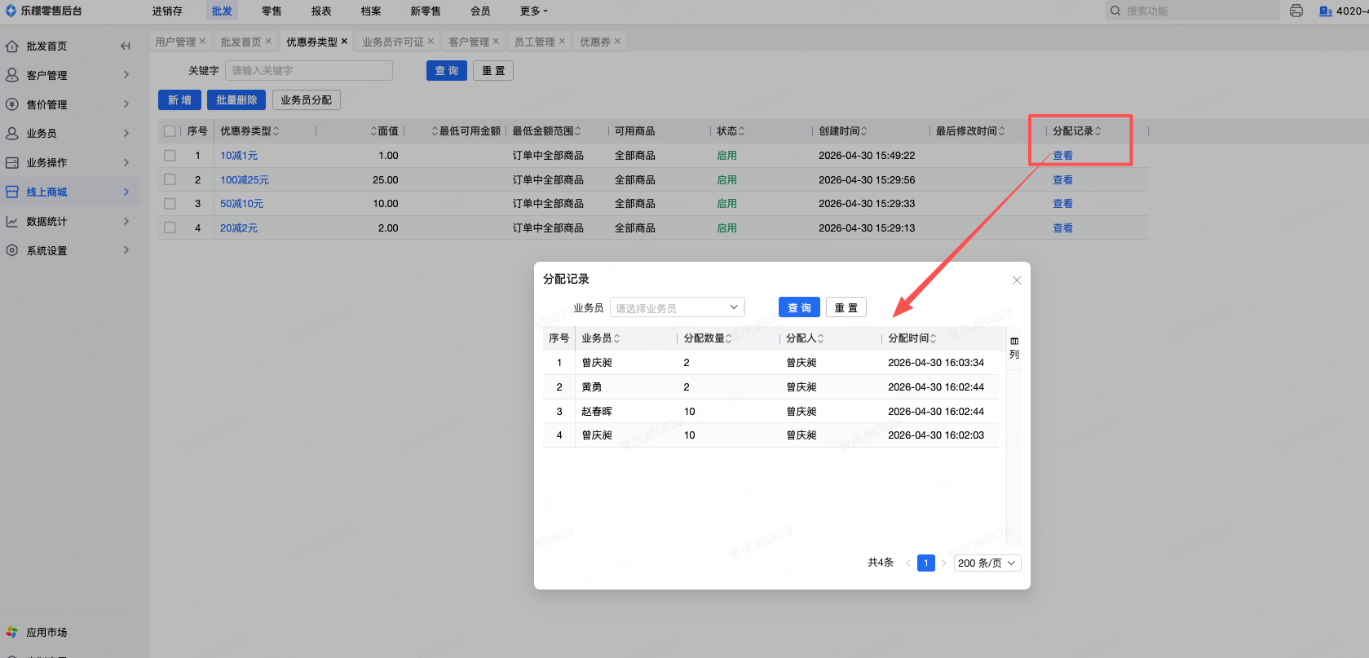The height and width of the screenshot is (658, 1369).
Task: Click 查看 link for the 10减1元 row
Action: pos(1062,156)
